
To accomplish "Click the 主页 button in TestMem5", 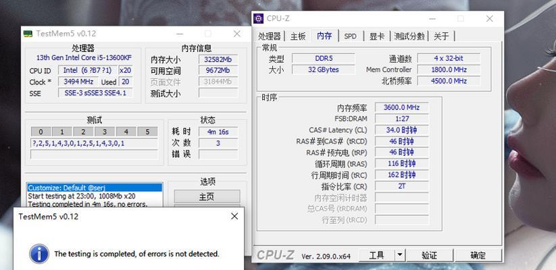I will coord(207,196).
